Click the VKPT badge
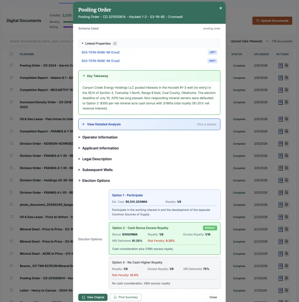 click(x=212, y=61)
